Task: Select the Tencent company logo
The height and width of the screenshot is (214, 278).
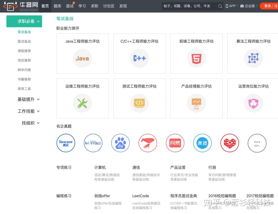Action: pyautogui.click(x=66, y=143)
